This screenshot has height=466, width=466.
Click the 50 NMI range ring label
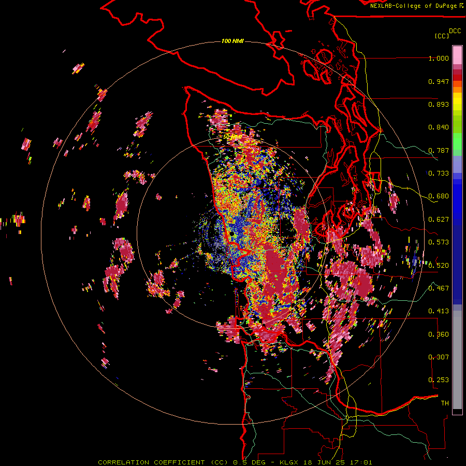232,137
